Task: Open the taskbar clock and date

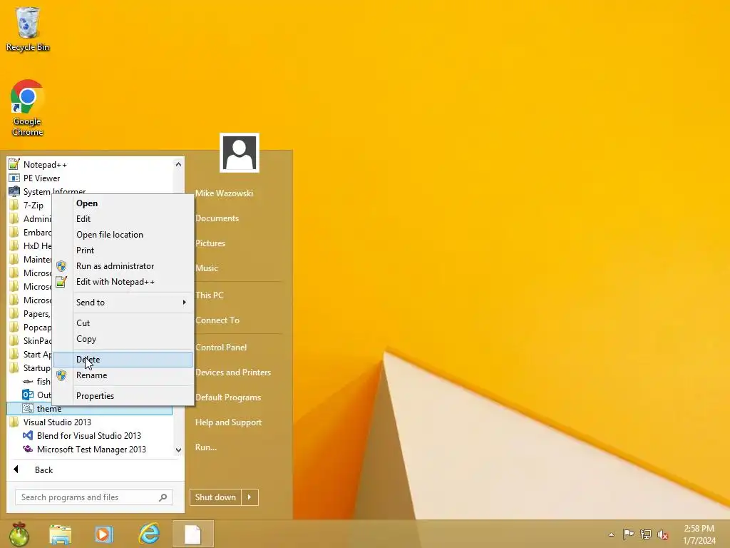Action: click(699, 534)
